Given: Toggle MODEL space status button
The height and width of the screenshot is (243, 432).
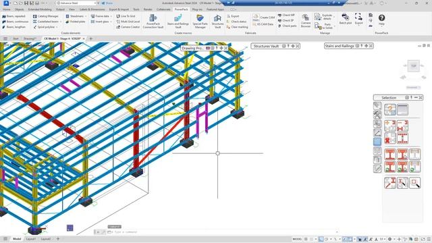Looking at the screenshot, I should [x=297, y=239].
